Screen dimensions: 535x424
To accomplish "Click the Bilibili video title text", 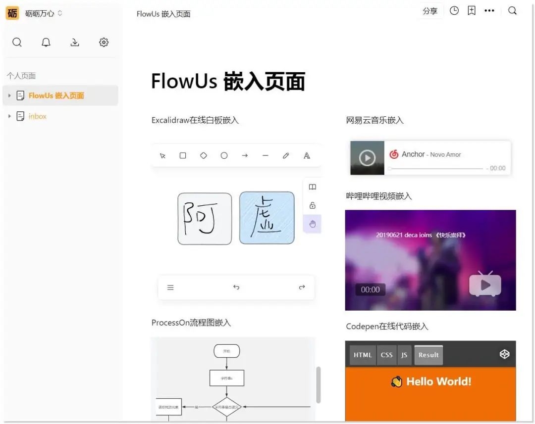I will click(421, 235).
